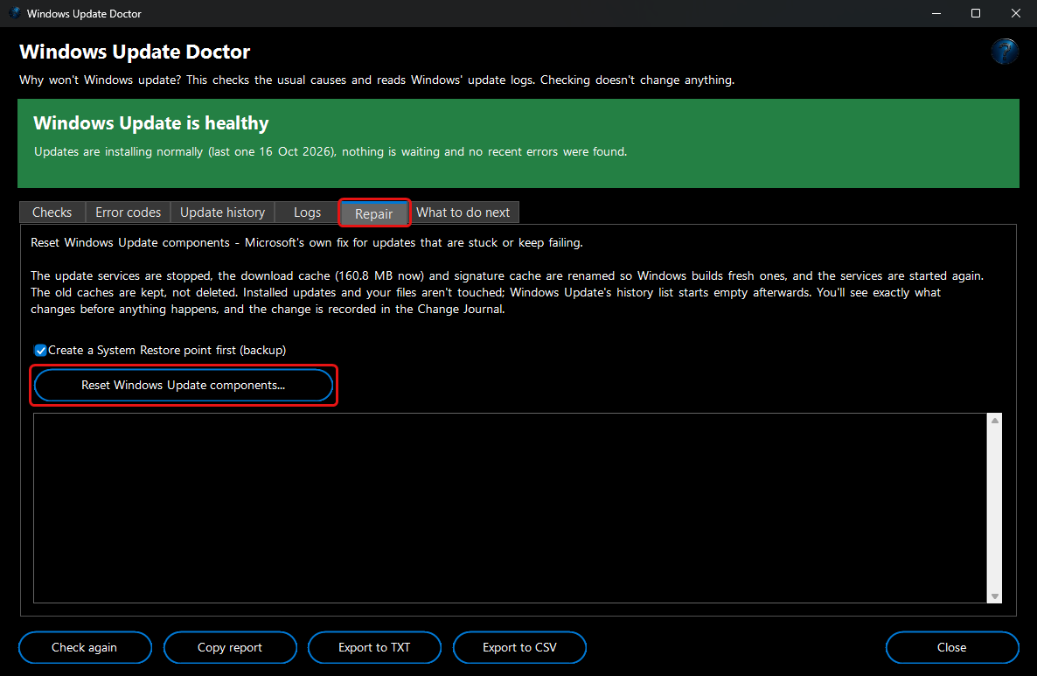Screen dimensions: 1037x676
Task: Export the report to TXT
Action: pos(374,647)
